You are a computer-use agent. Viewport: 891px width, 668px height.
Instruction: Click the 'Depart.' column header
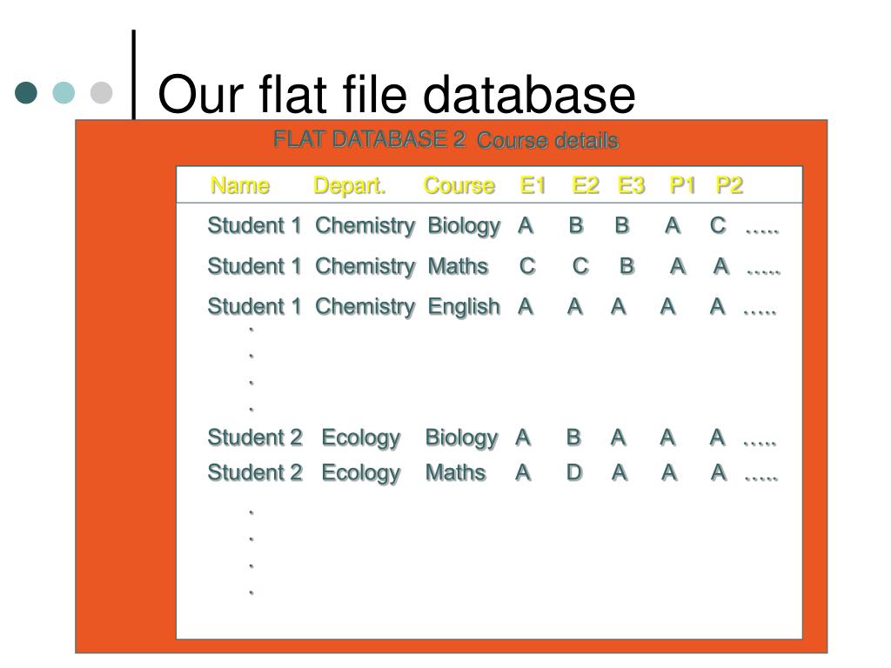(x=350, y=186)
